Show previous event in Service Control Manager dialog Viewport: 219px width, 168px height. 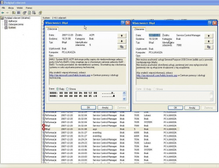[208, 36]
